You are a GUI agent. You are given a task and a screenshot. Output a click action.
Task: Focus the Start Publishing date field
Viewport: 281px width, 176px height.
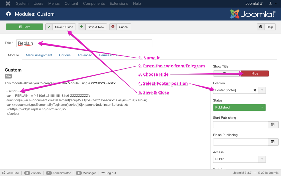pos(240,124)
